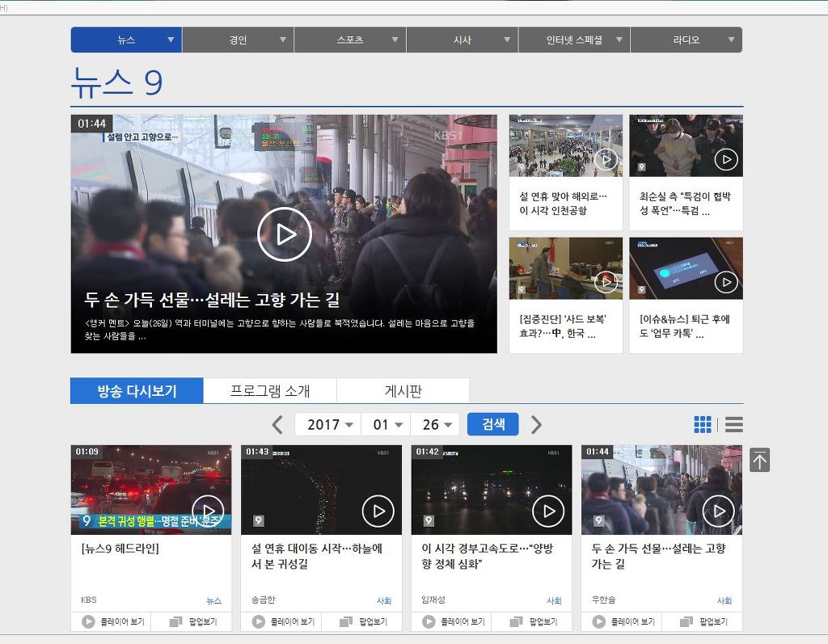Go to previous date with left chevron

click(277, 424)
